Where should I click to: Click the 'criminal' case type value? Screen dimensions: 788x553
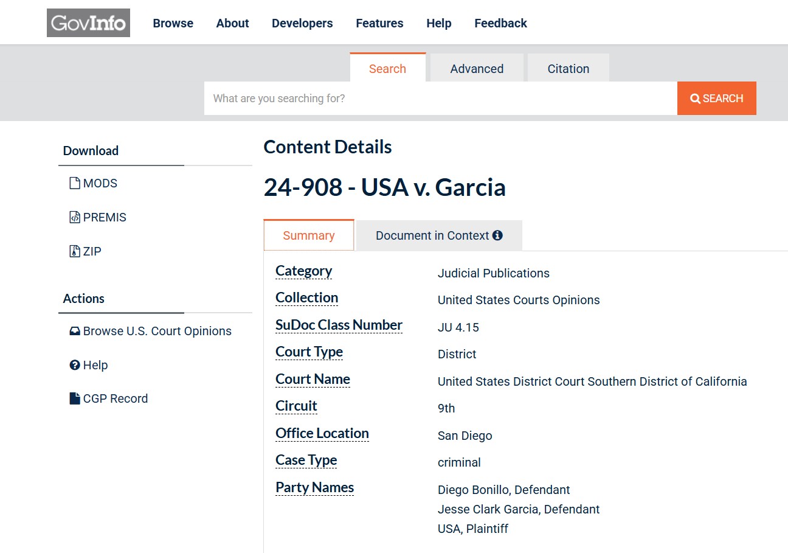click(x=459, y=462)
